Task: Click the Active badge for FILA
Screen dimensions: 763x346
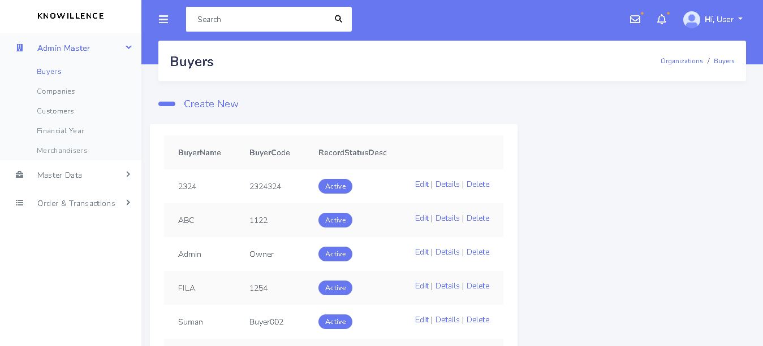Action: pos(335,288)
